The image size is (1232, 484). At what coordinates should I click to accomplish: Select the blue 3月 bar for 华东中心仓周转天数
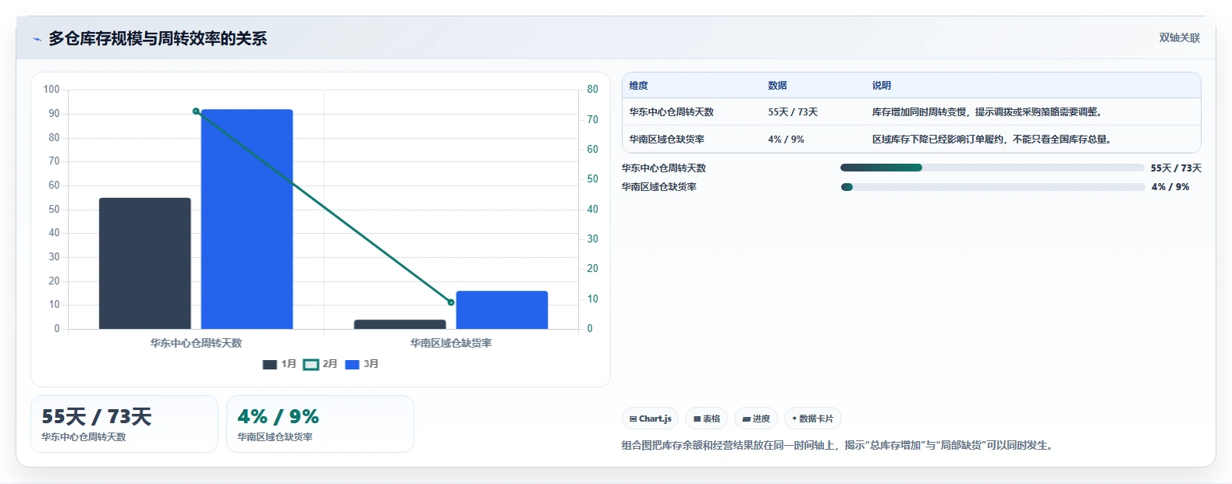coord(247,219)
